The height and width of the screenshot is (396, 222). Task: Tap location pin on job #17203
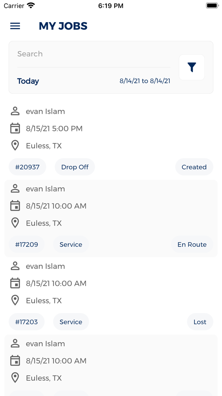pyautogui.click(x=15, y=301)
